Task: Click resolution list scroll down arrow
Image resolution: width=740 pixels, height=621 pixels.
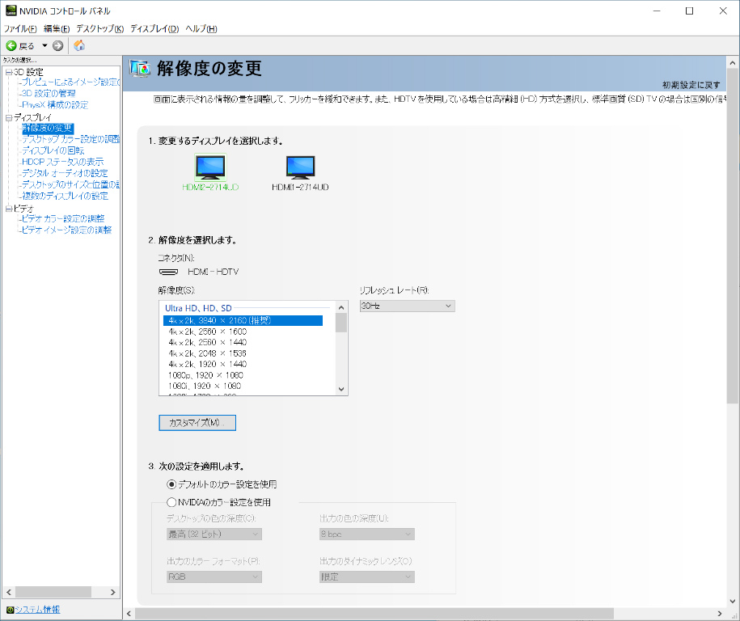Action: [x=341, y=389]
